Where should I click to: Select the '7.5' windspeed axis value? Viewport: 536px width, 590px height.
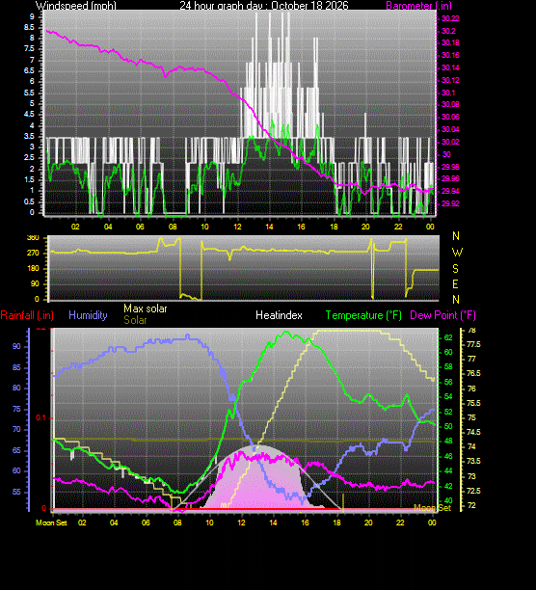(x=29, y=48)
